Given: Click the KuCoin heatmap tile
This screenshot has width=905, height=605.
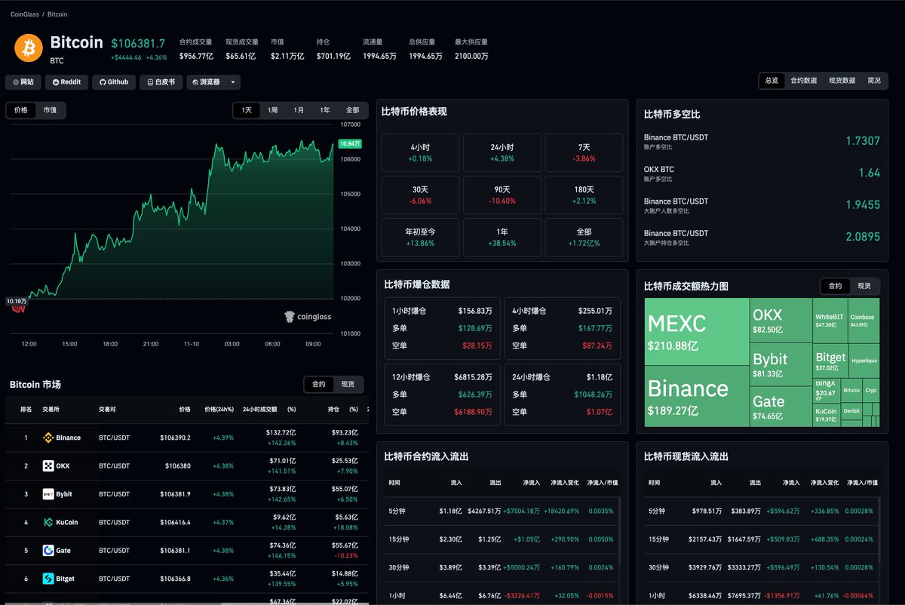Looking at the screenshot, I should [x=827, y=415].
